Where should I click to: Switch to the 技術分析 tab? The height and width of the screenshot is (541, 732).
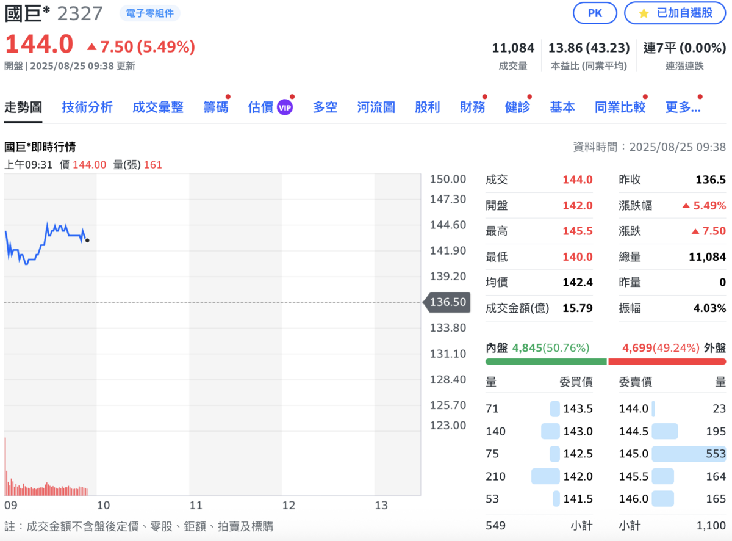(x=87, y=107)
